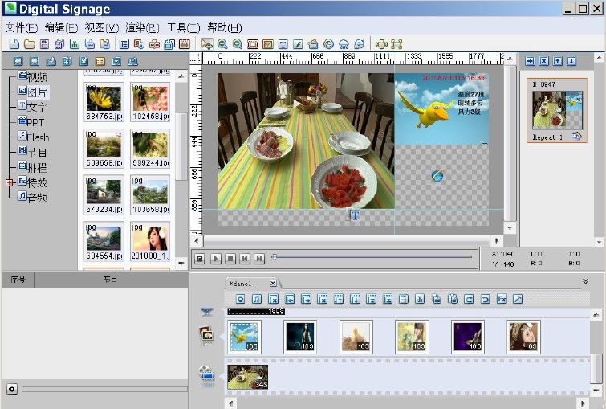Close the *demo1 tab
606x409 pixels.
(x=273, y=283)
